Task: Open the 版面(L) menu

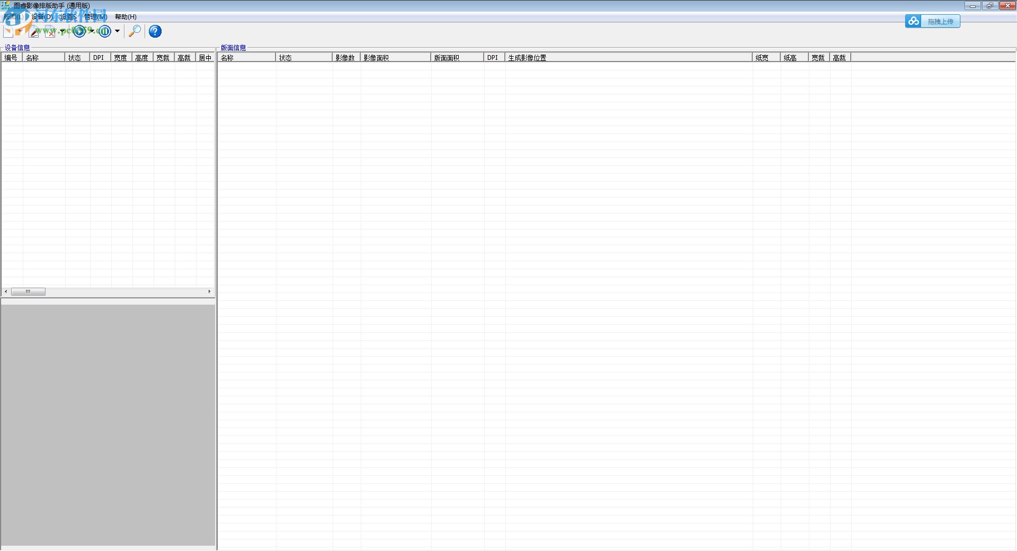Action: [14, 17]
